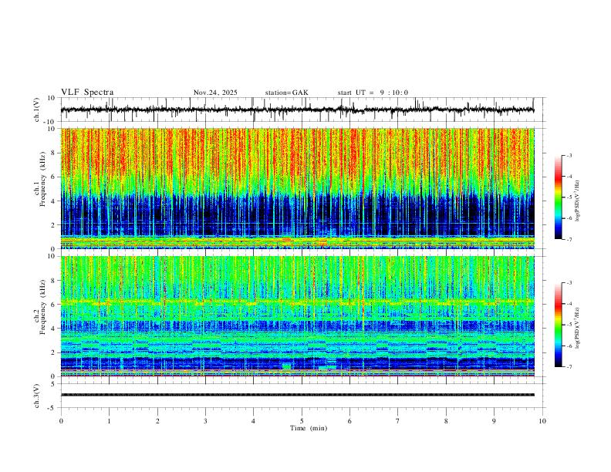Click the "8" tick on ch.2 frequency axis

[x=54, y=281]
